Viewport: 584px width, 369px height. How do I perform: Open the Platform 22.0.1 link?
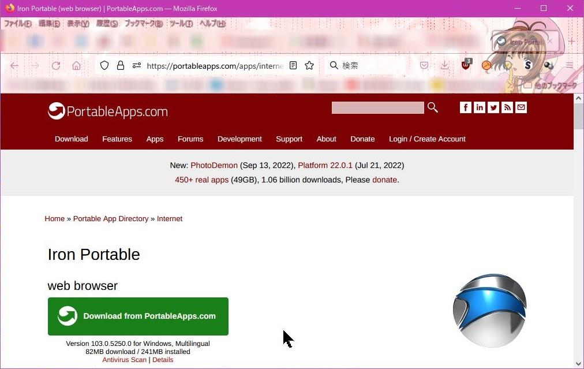pos(325,165)
